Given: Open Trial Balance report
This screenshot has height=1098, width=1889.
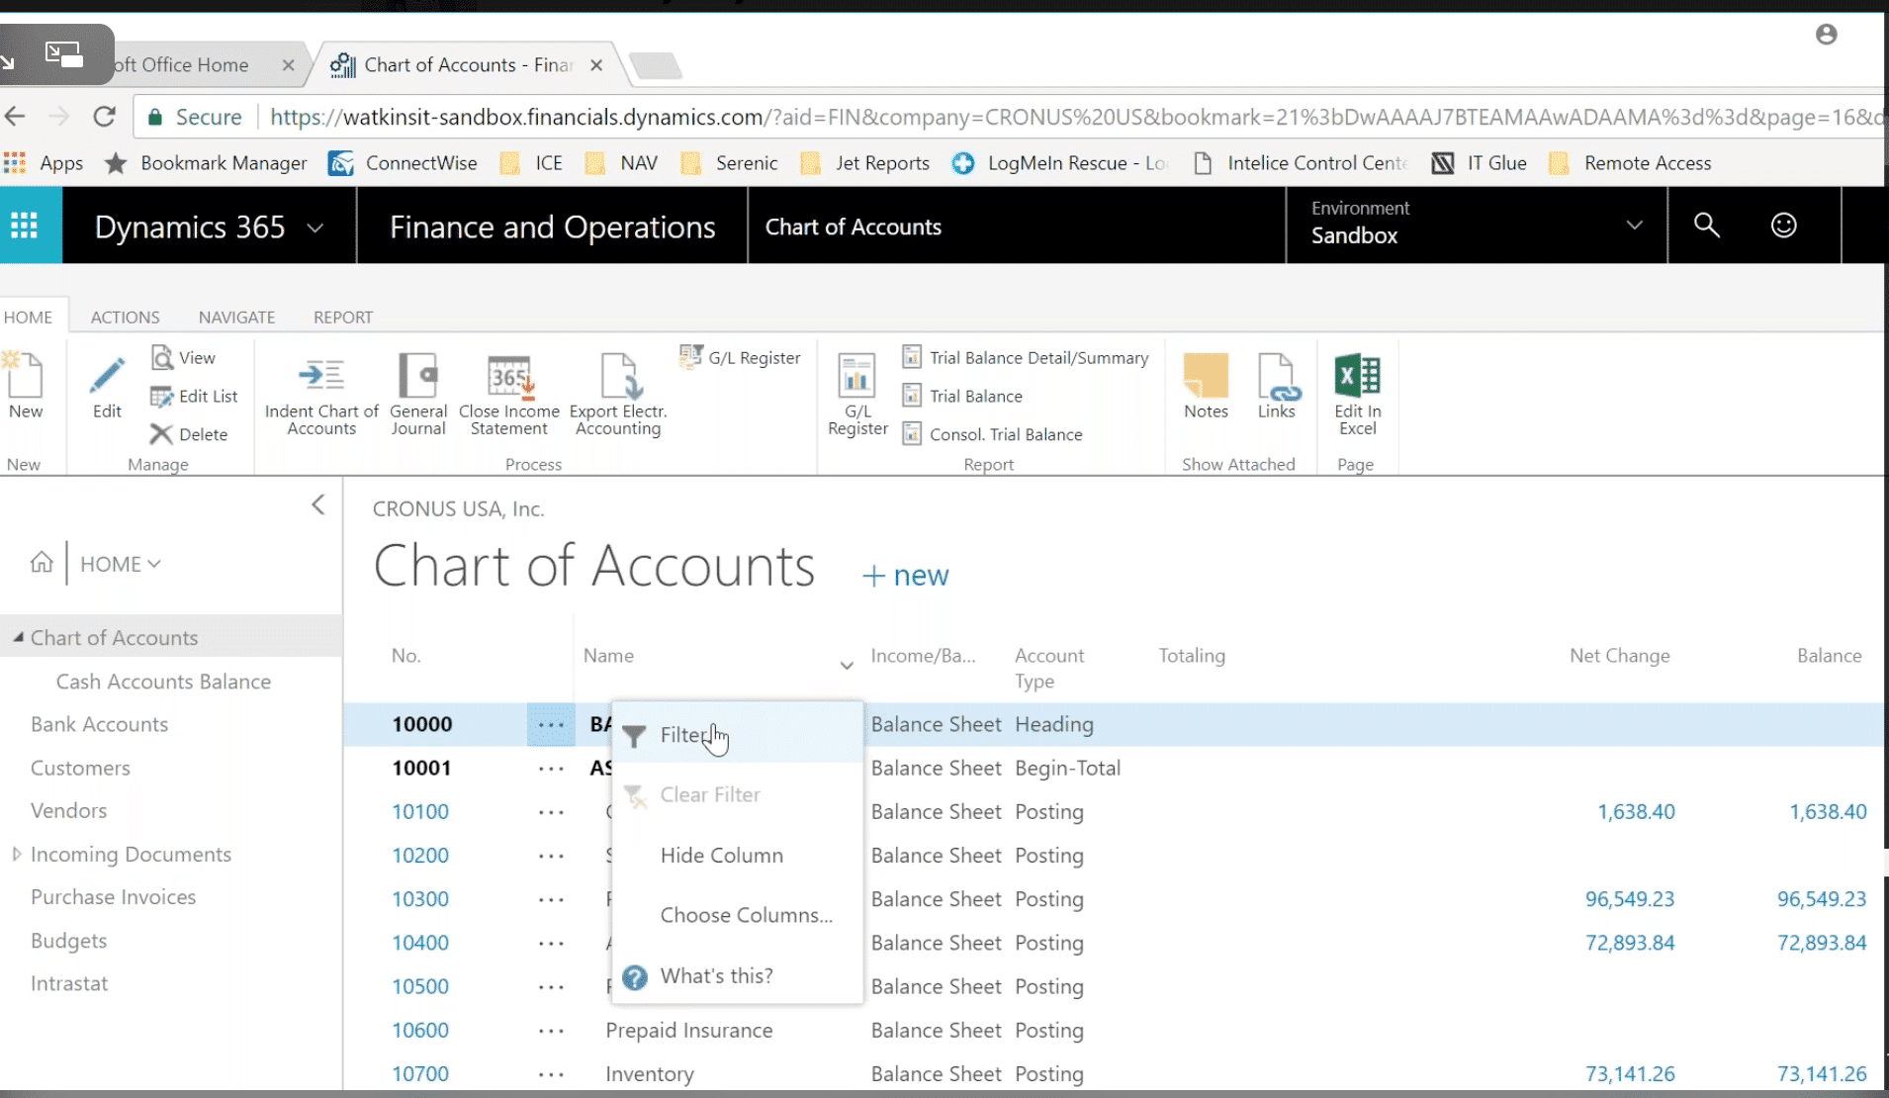Looking at the screenshot, I should (x=962, y=396).
